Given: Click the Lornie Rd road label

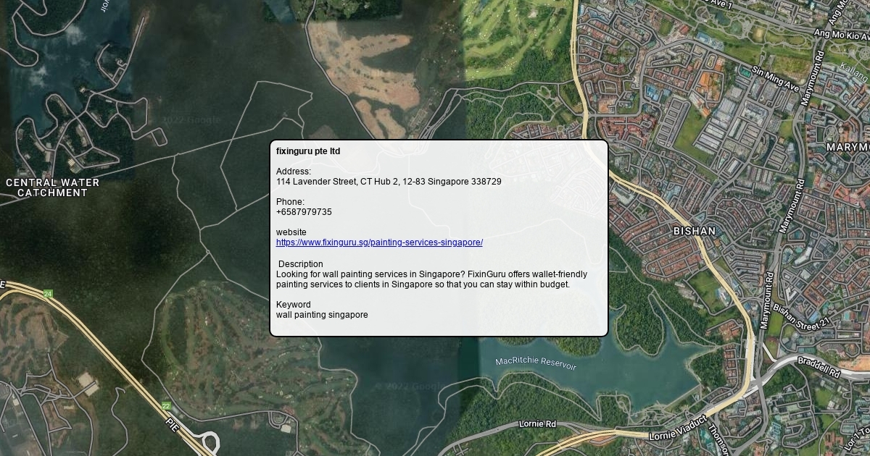Looking at the screenshot, I should coord(537,423).
